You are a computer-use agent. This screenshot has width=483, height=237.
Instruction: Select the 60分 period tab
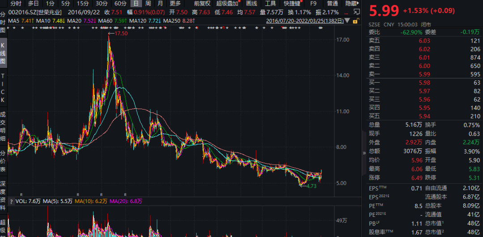click(x=120, y=4)
